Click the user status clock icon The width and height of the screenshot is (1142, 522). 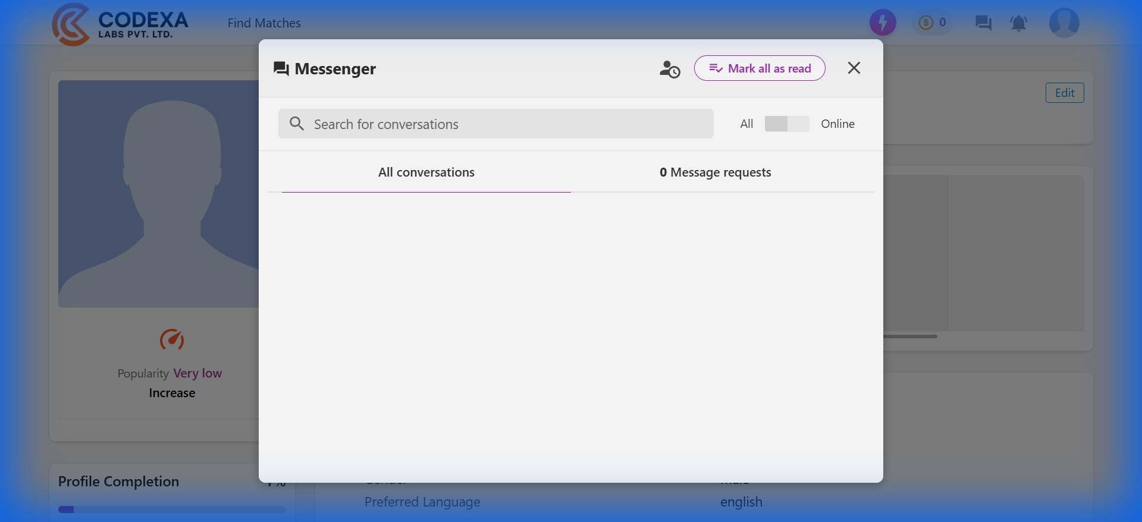670,69
